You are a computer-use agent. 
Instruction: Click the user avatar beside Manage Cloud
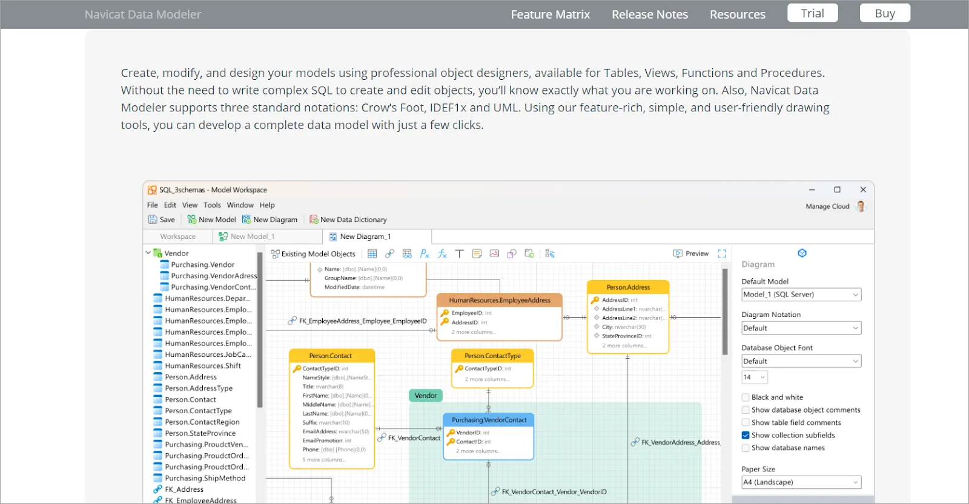pyautogui.click(x=861, y=206)
